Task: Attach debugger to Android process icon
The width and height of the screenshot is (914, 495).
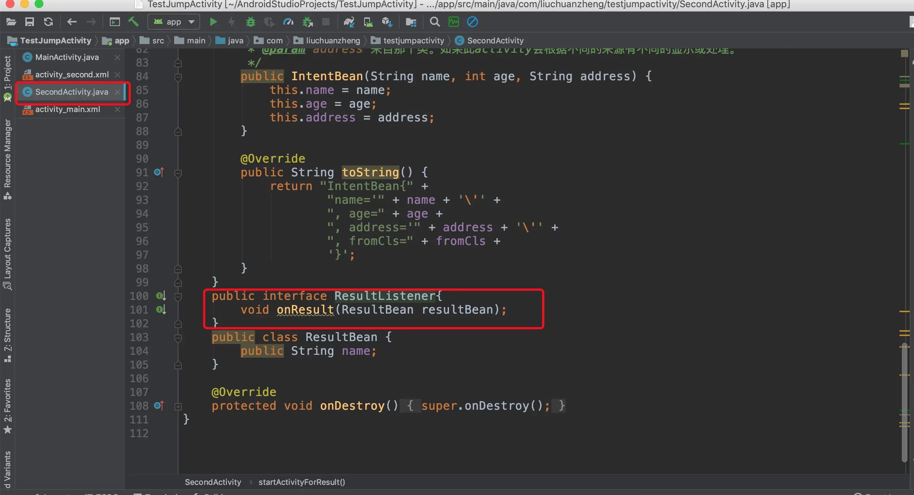Action: pos(307,22)
